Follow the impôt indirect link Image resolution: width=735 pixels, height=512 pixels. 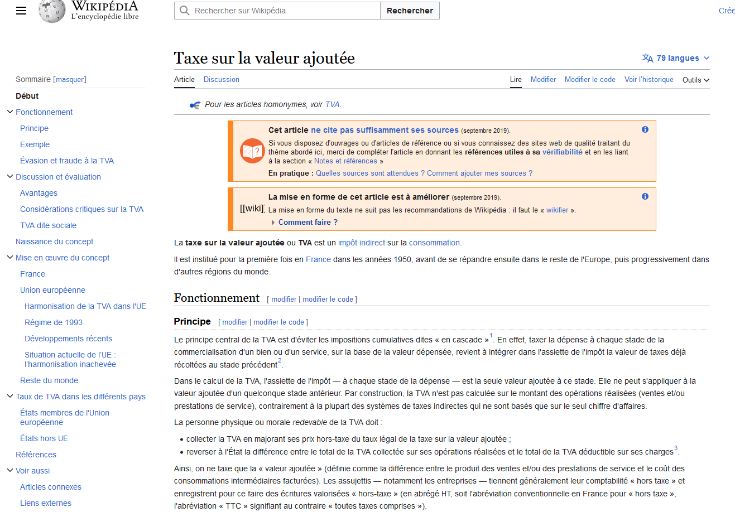coord(361,243)
